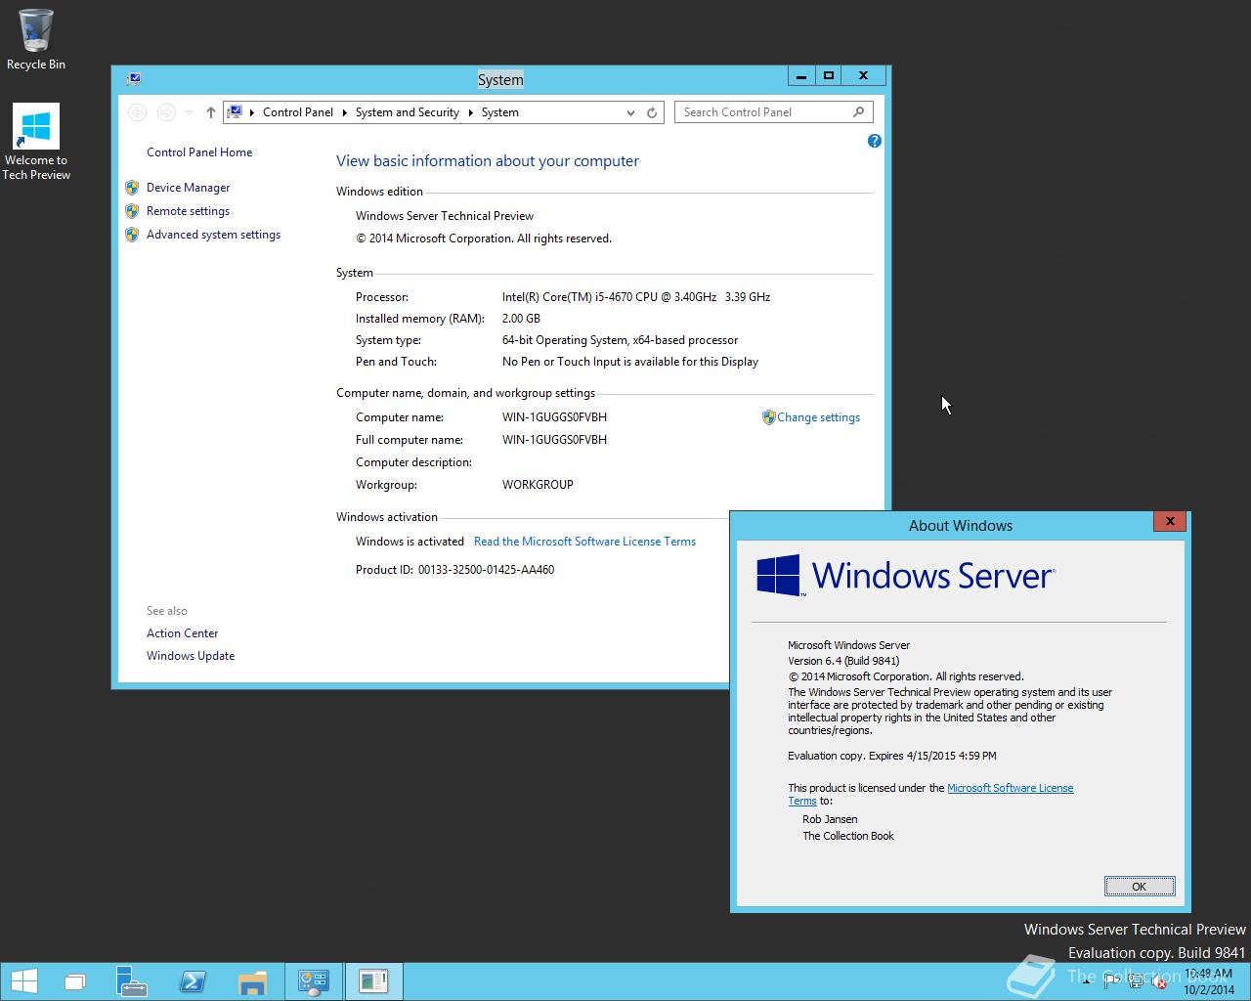Image resolution: width=1251 pixels, height=1001 pixels.
Task: Click the Evaluation copy expiry text
Action: (892, 756)
